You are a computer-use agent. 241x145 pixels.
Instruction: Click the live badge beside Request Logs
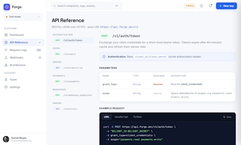click(39, 50)
